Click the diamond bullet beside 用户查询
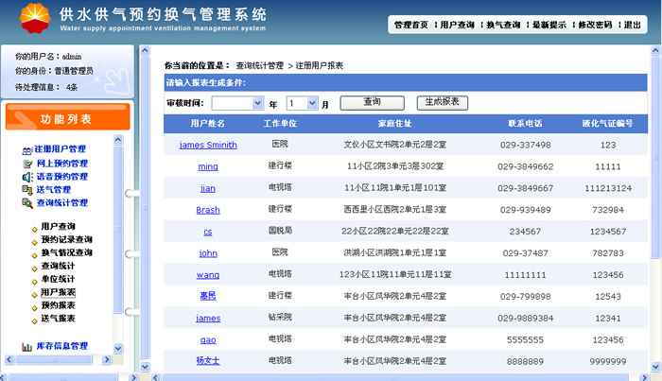The width and height of the screenshot is (662, 381). [33, 227]
